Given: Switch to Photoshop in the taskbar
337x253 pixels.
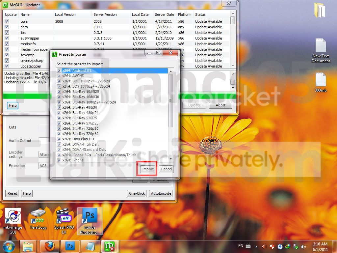Looking at the screenshot, I should 70,246.
